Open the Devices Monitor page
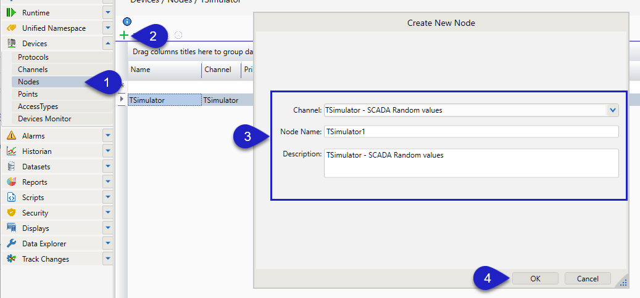 coord(44,119)
